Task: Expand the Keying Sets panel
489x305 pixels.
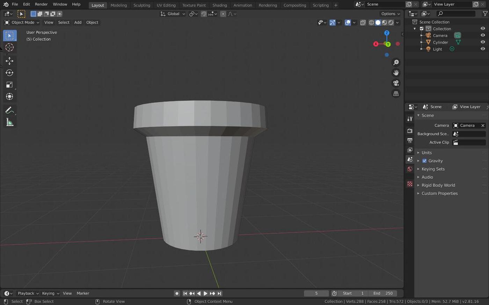Action: point(433,169)
